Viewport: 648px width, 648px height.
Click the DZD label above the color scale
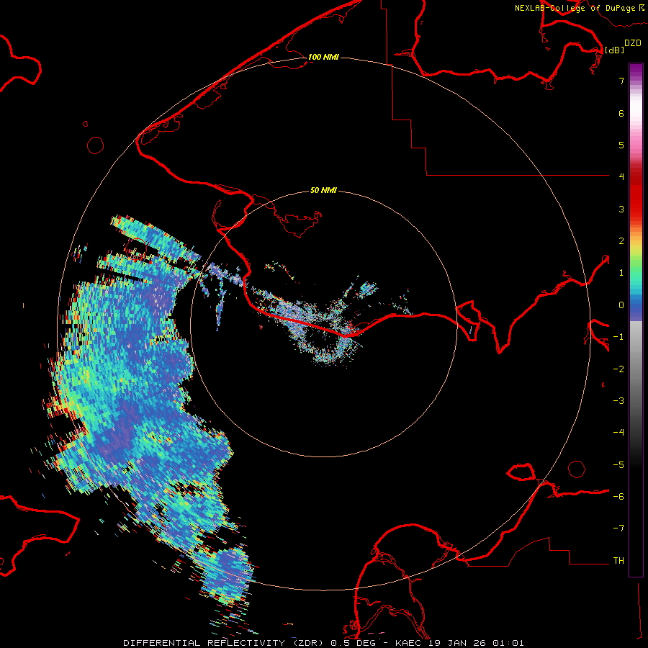[633, 43]
